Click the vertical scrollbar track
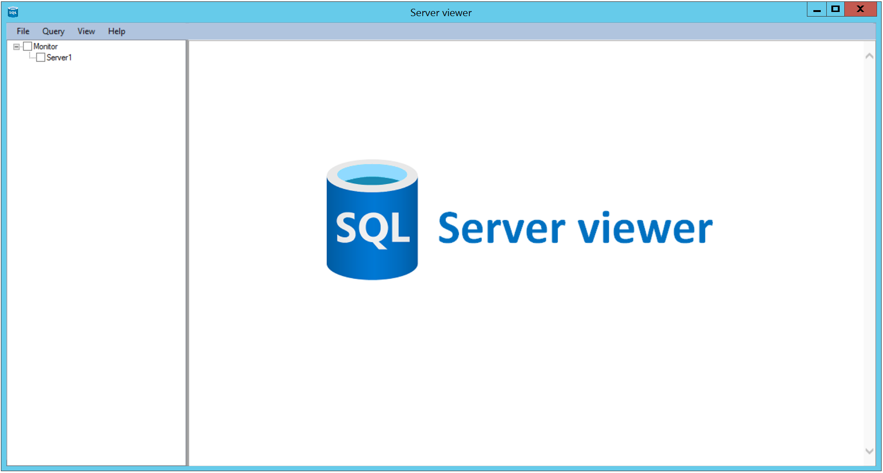 (x=869, y=253)
